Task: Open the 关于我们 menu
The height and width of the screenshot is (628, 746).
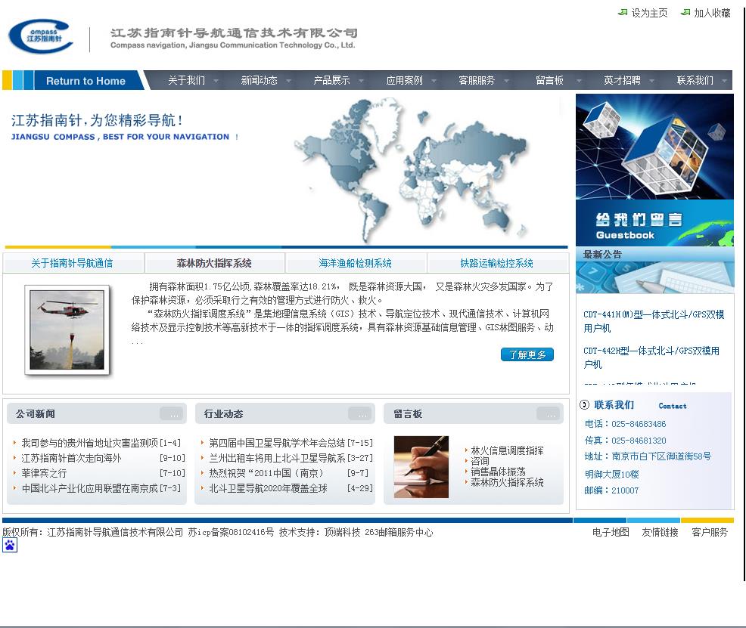Action: 186,80
